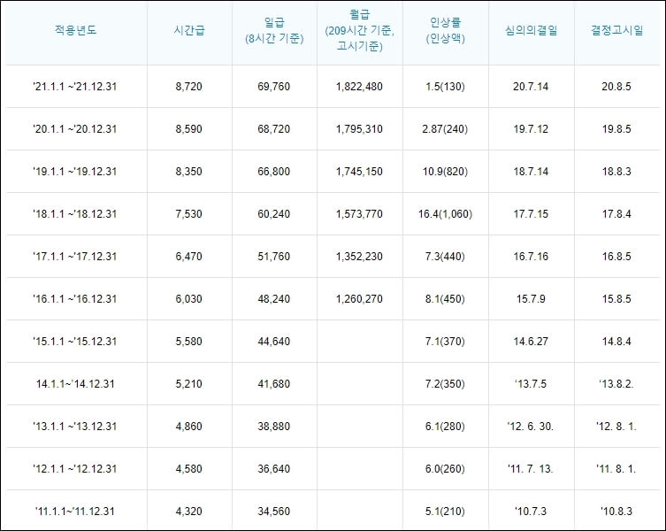
Task: Select monthly wage 1,795,310
Action: [x=359, y=129]
